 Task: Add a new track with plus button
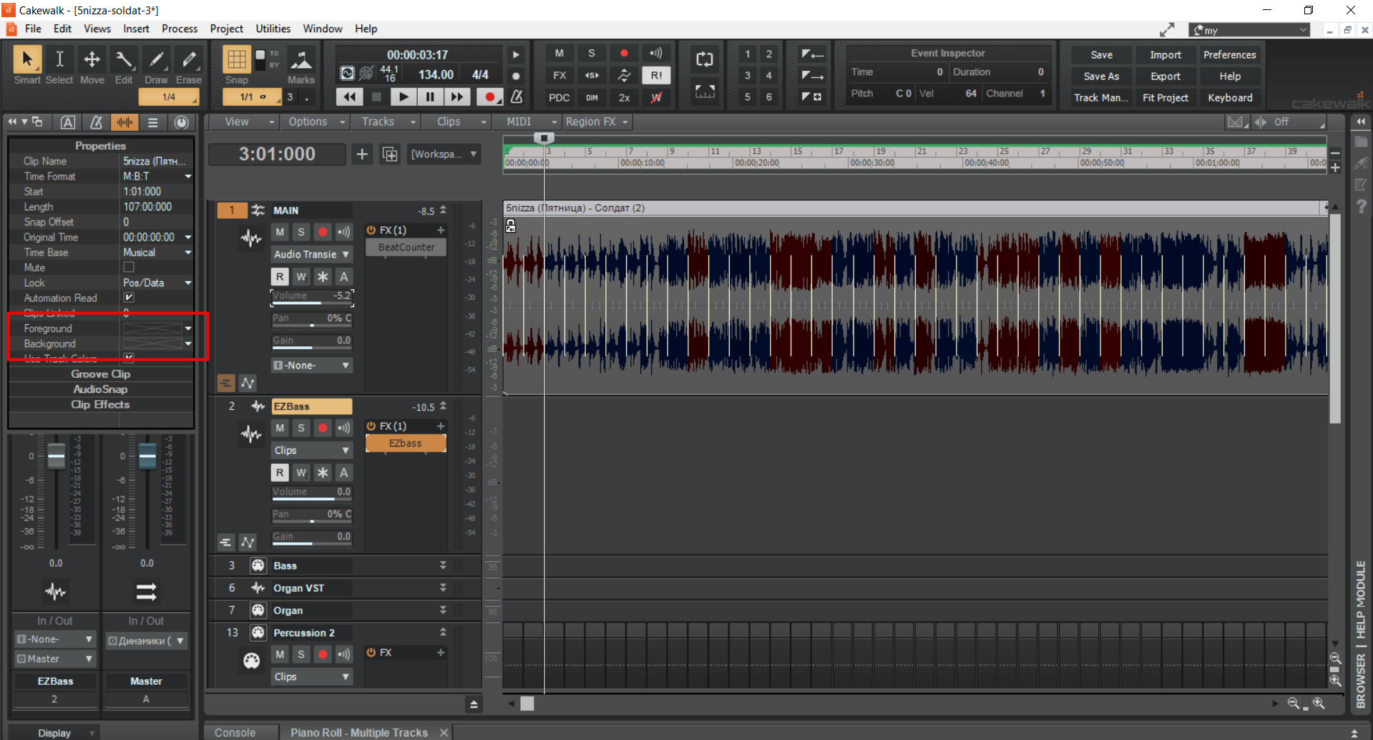362,154
